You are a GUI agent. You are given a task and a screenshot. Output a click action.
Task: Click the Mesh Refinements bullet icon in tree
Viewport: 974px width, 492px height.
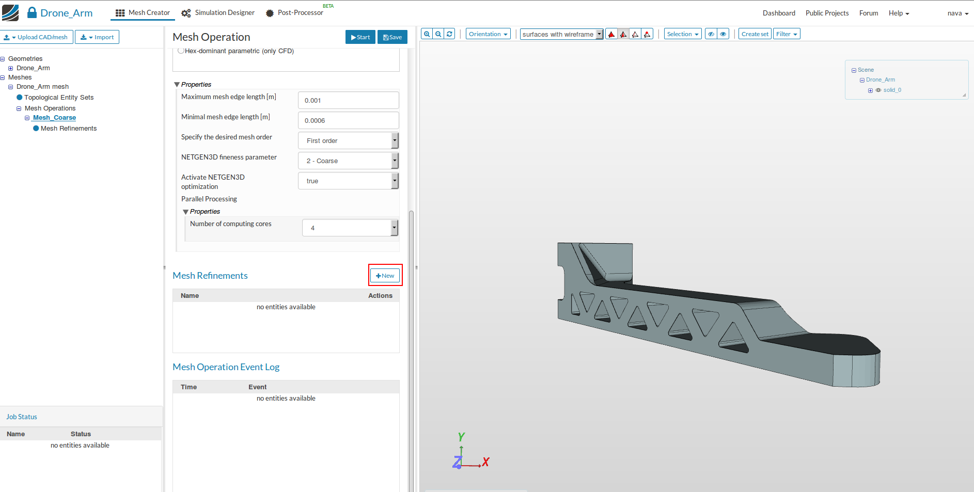[36, 128]
